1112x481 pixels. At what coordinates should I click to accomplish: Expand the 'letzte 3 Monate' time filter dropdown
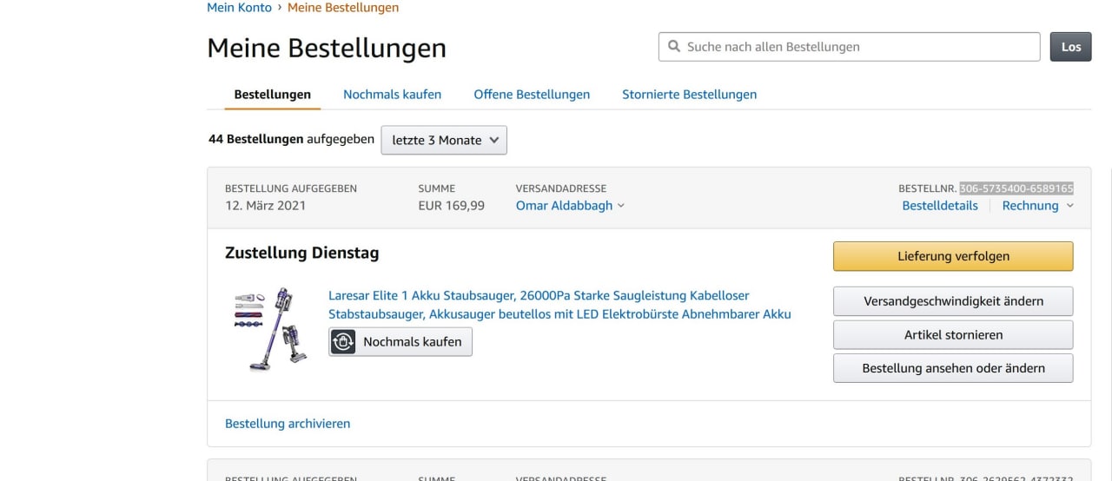coord(443,140)
